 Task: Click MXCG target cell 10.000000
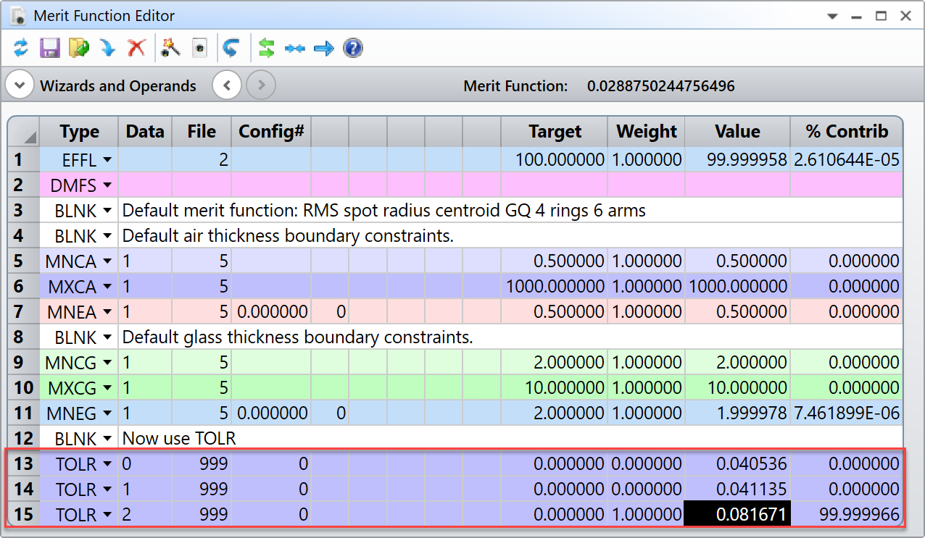click(555, 388)
